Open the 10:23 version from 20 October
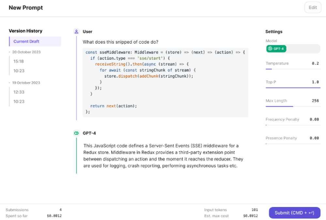Screen dimensions: 326x220 coord(19,71)
